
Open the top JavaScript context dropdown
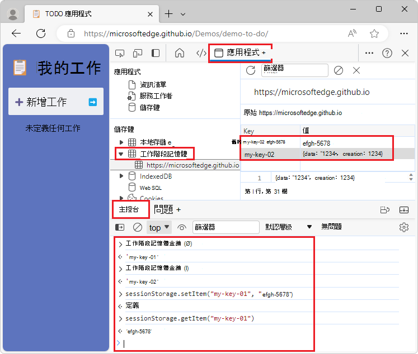click(x=159, y=228)
